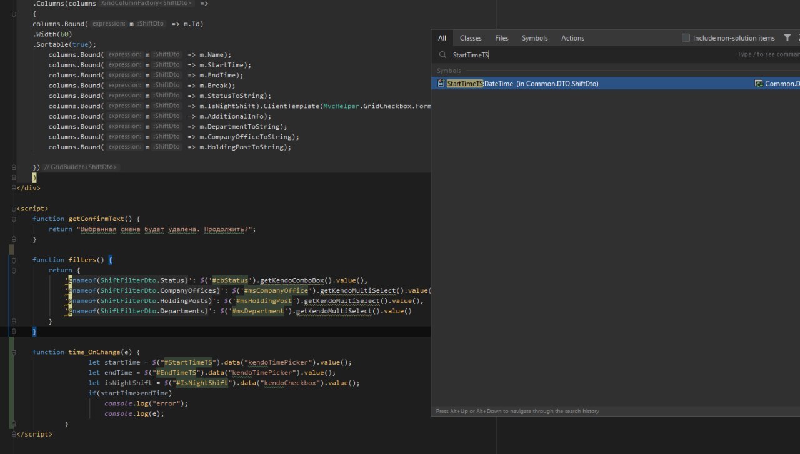Click the "#EndTimeTS" selector string
The width and height of the screenshot is (800, 454).
point(177,373)
